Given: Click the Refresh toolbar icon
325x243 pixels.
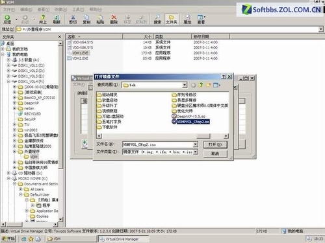Looking at the screenshot, I should point(57,19).
